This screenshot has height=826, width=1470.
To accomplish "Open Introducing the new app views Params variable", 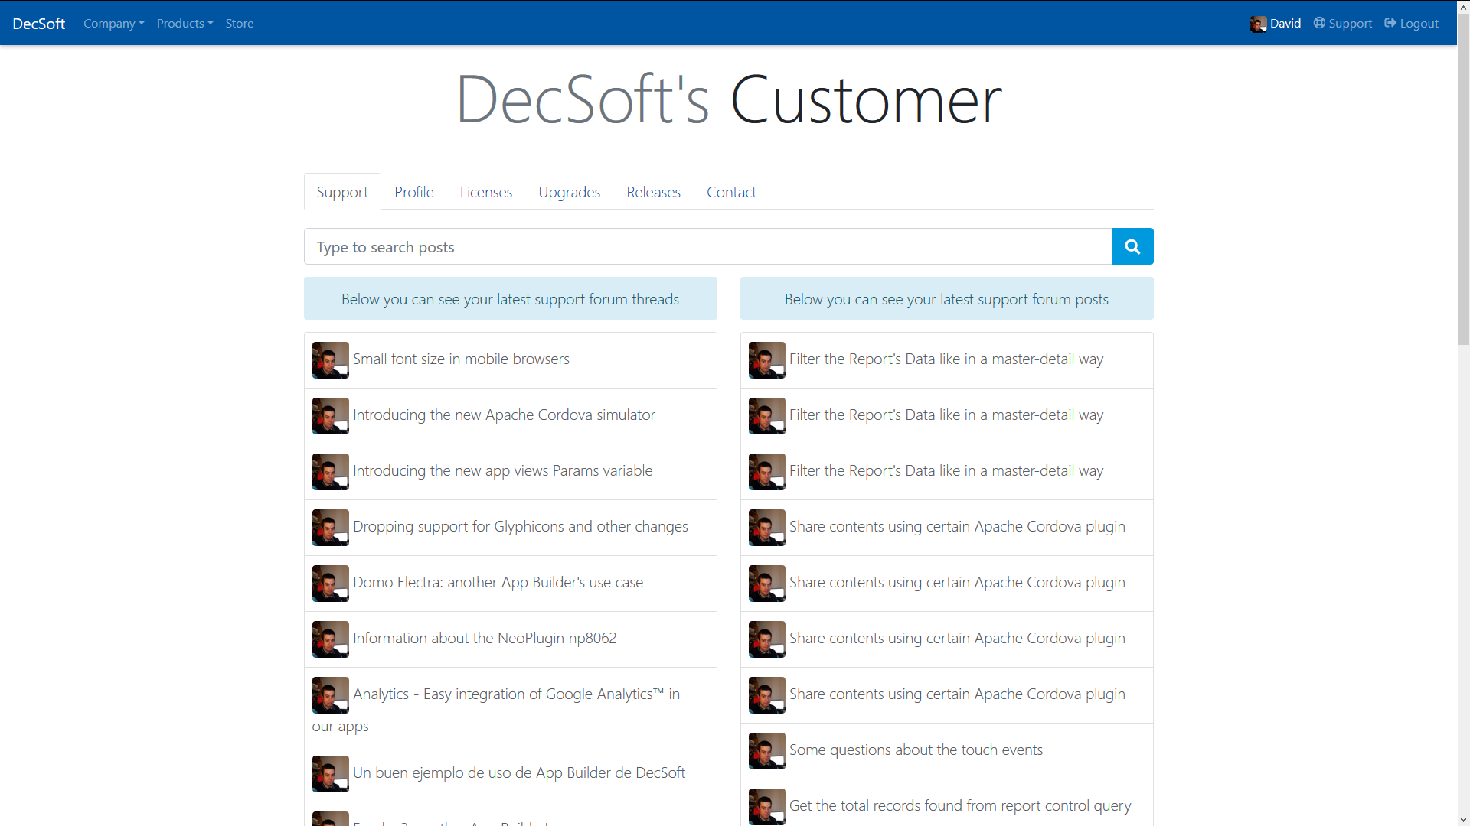I will coord(502,470).
